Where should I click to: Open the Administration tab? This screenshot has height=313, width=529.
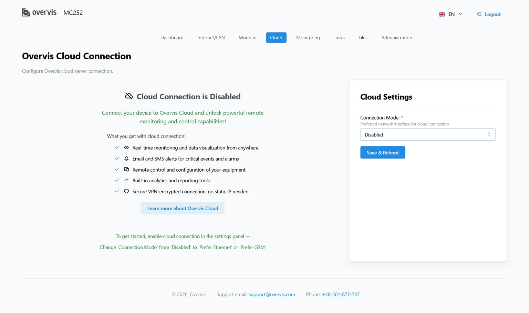click(396, 38)
